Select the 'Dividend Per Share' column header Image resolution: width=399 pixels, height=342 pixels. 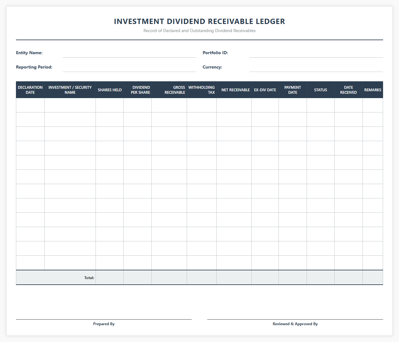tap(138, 90)
